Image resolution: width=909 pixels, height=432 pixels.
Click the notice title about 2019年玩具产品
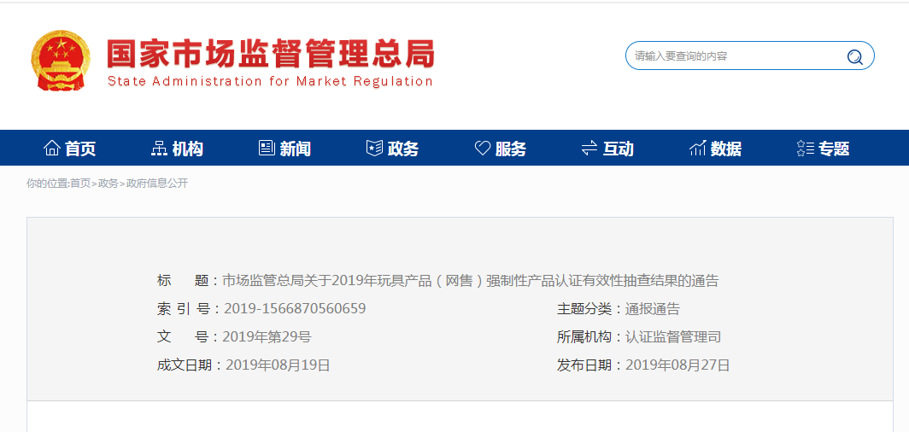click(x=470, y=281)
